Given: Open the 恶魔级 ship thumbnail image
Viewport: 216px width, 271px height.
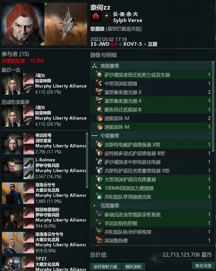Looking at the screenshot, I should [x=66, y=24].
